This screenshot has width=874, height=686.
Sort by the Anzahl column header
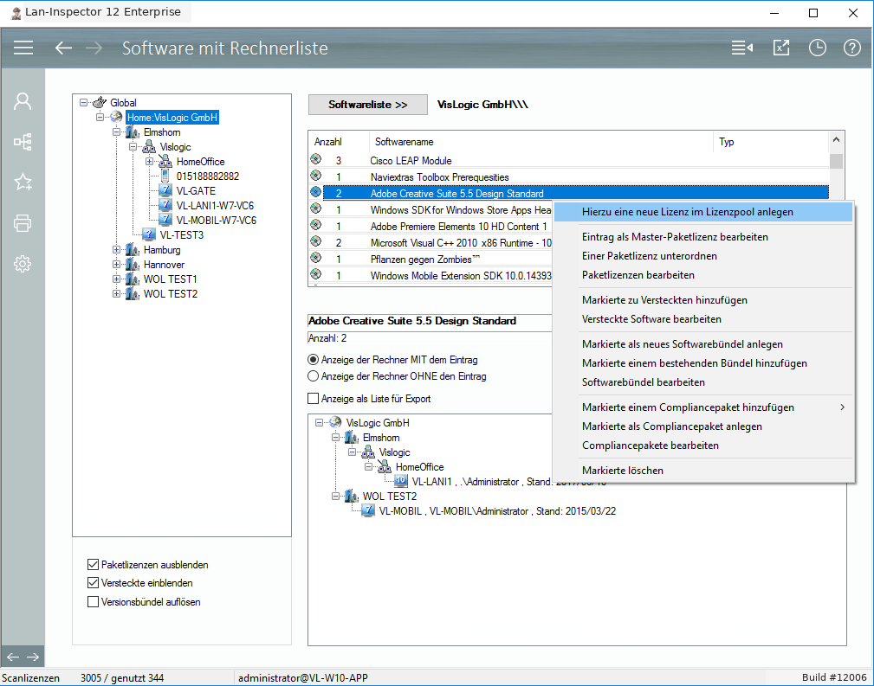tap(339, 142)
